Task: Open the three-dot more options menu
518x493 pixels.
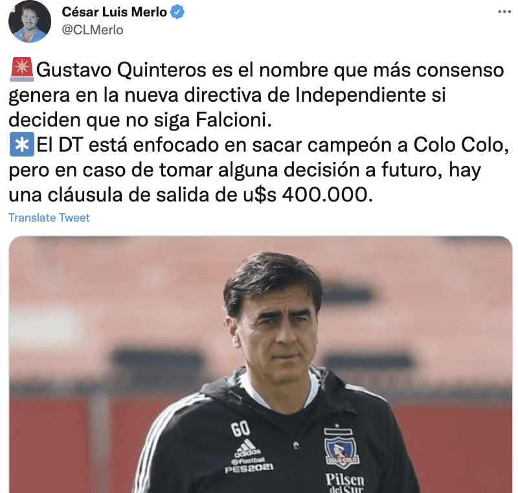Action: click(504, 12)
